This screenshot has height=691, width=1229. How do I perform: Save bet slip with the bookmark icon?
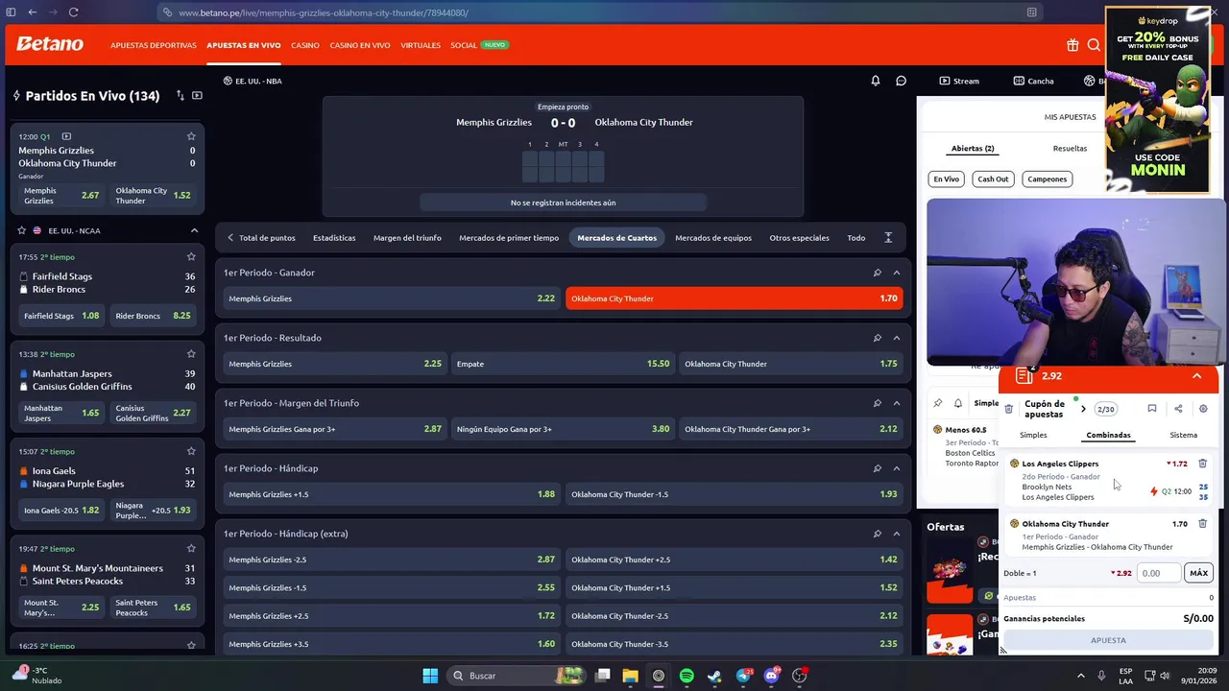(x=1152, y=409)
